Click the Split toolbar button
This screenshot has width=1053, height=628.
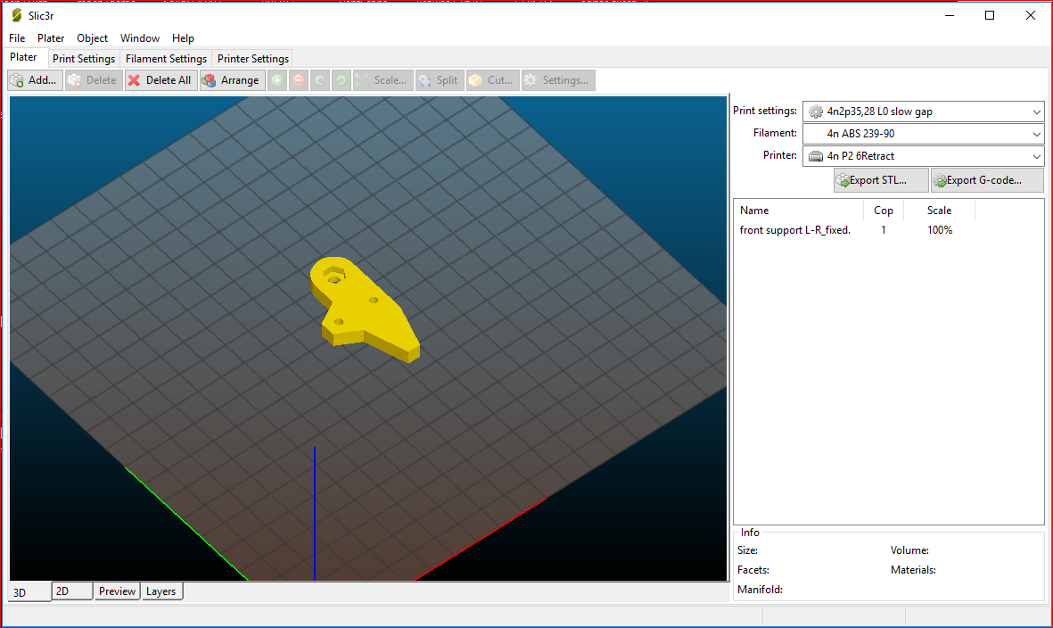(x=438, y=80)
